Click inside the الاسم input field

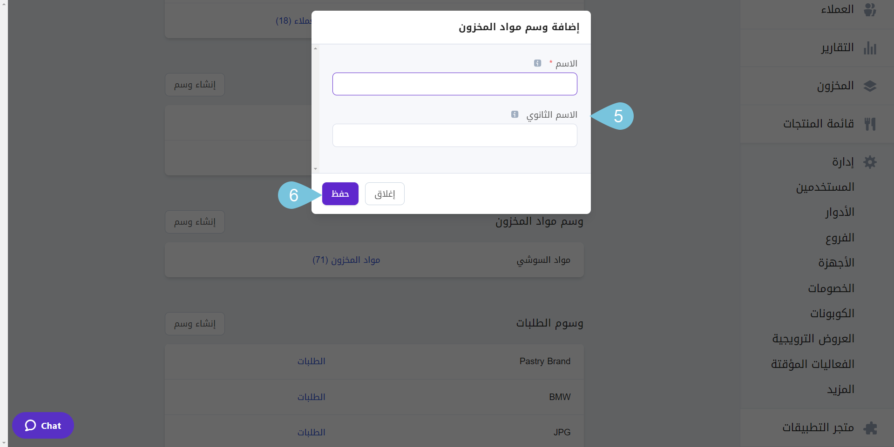point(454,84)
